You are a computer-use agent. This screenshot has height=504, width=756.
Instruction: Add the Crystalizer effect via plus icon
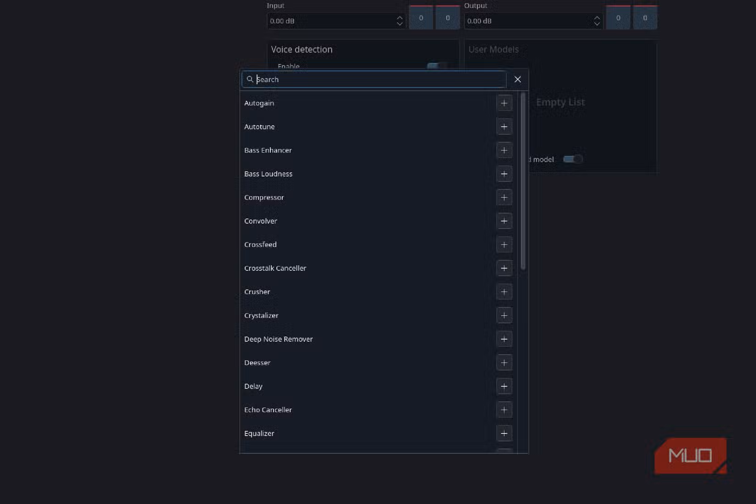504,316
